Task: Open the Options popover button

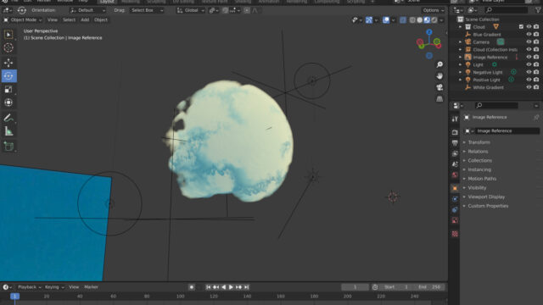Action: pyautogui.click(x=434, y=10)
